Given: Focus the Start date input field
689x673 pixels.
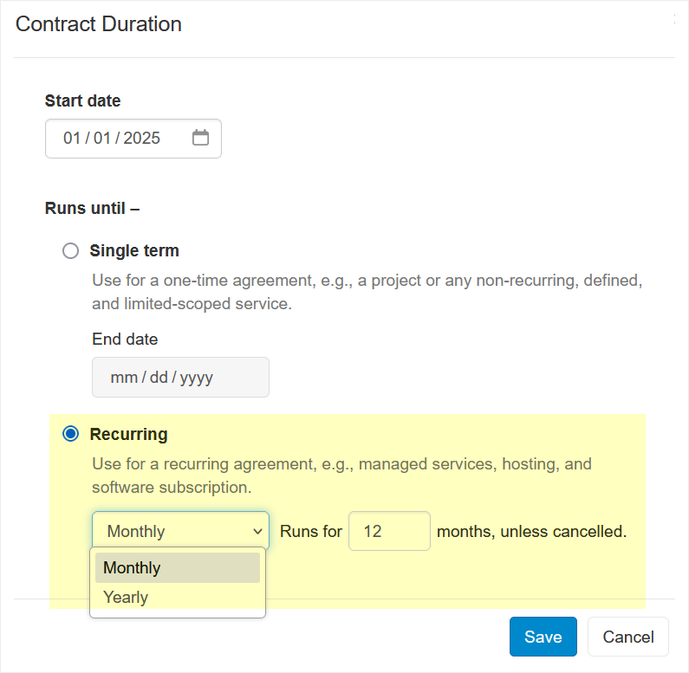Looking at the screenshot, I should point(133,139).
